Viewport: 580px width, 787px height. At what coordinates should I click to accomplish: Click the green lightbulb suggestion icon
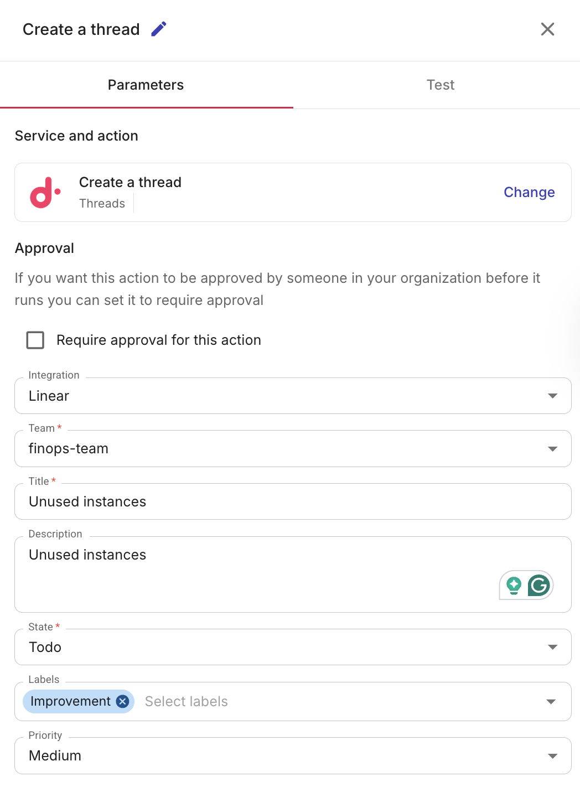(514, 585)
